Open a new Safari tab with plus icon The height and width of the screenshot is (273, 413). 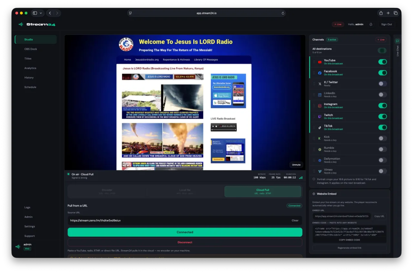[x=388, y=13]
